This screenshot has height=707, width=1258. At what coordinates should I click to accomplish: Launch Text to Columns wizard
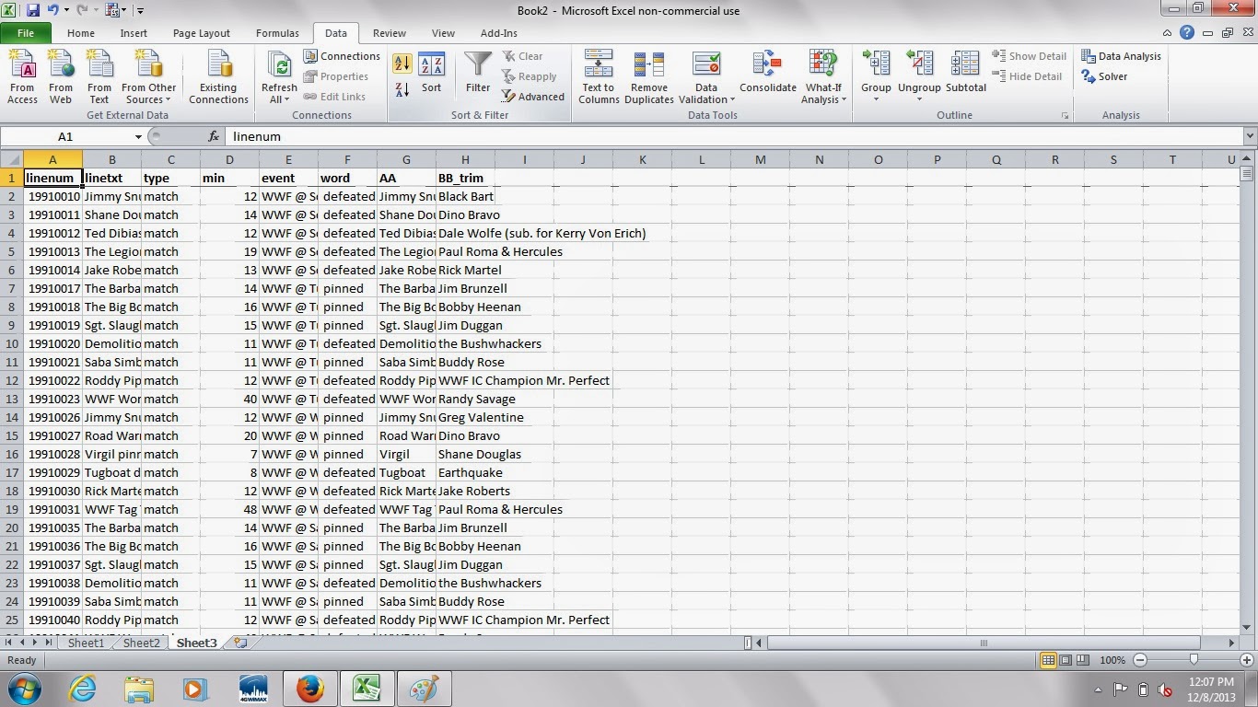tap(599, 77)
